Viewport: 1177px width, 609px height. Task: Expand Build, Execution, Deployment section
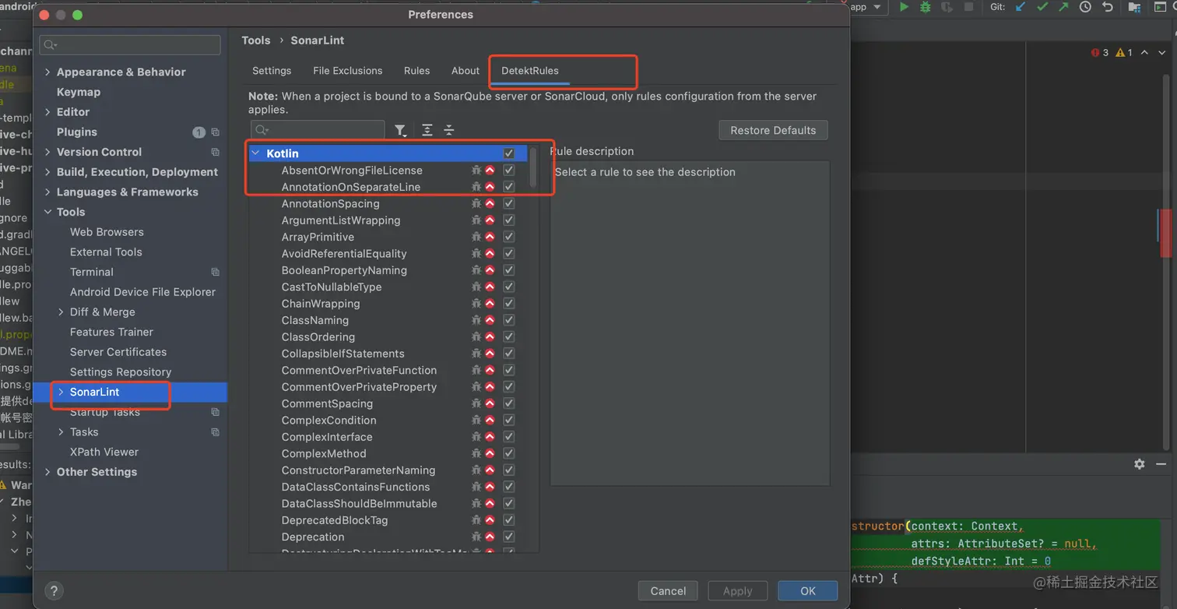click(48, 172)
